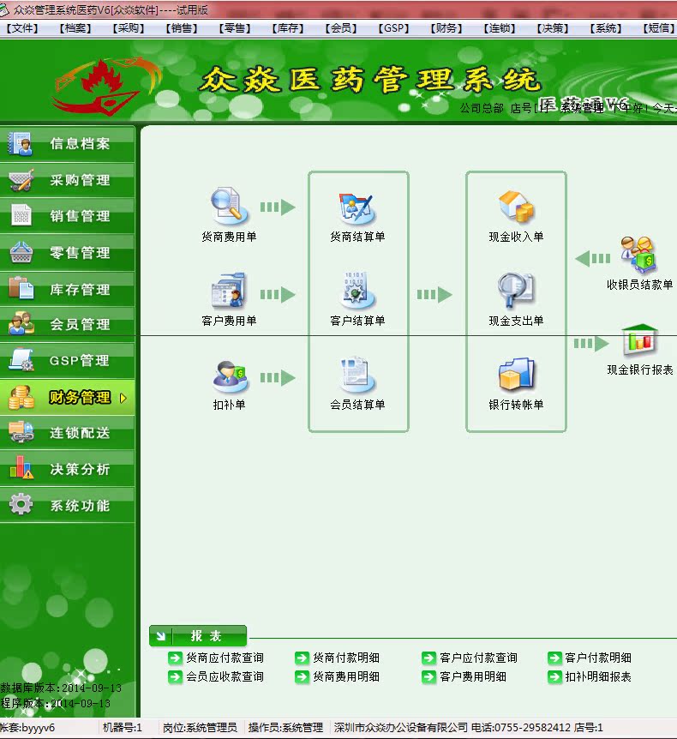Click the GSP管理 scroll icon
677x739 pixels.
click(21, 359)
